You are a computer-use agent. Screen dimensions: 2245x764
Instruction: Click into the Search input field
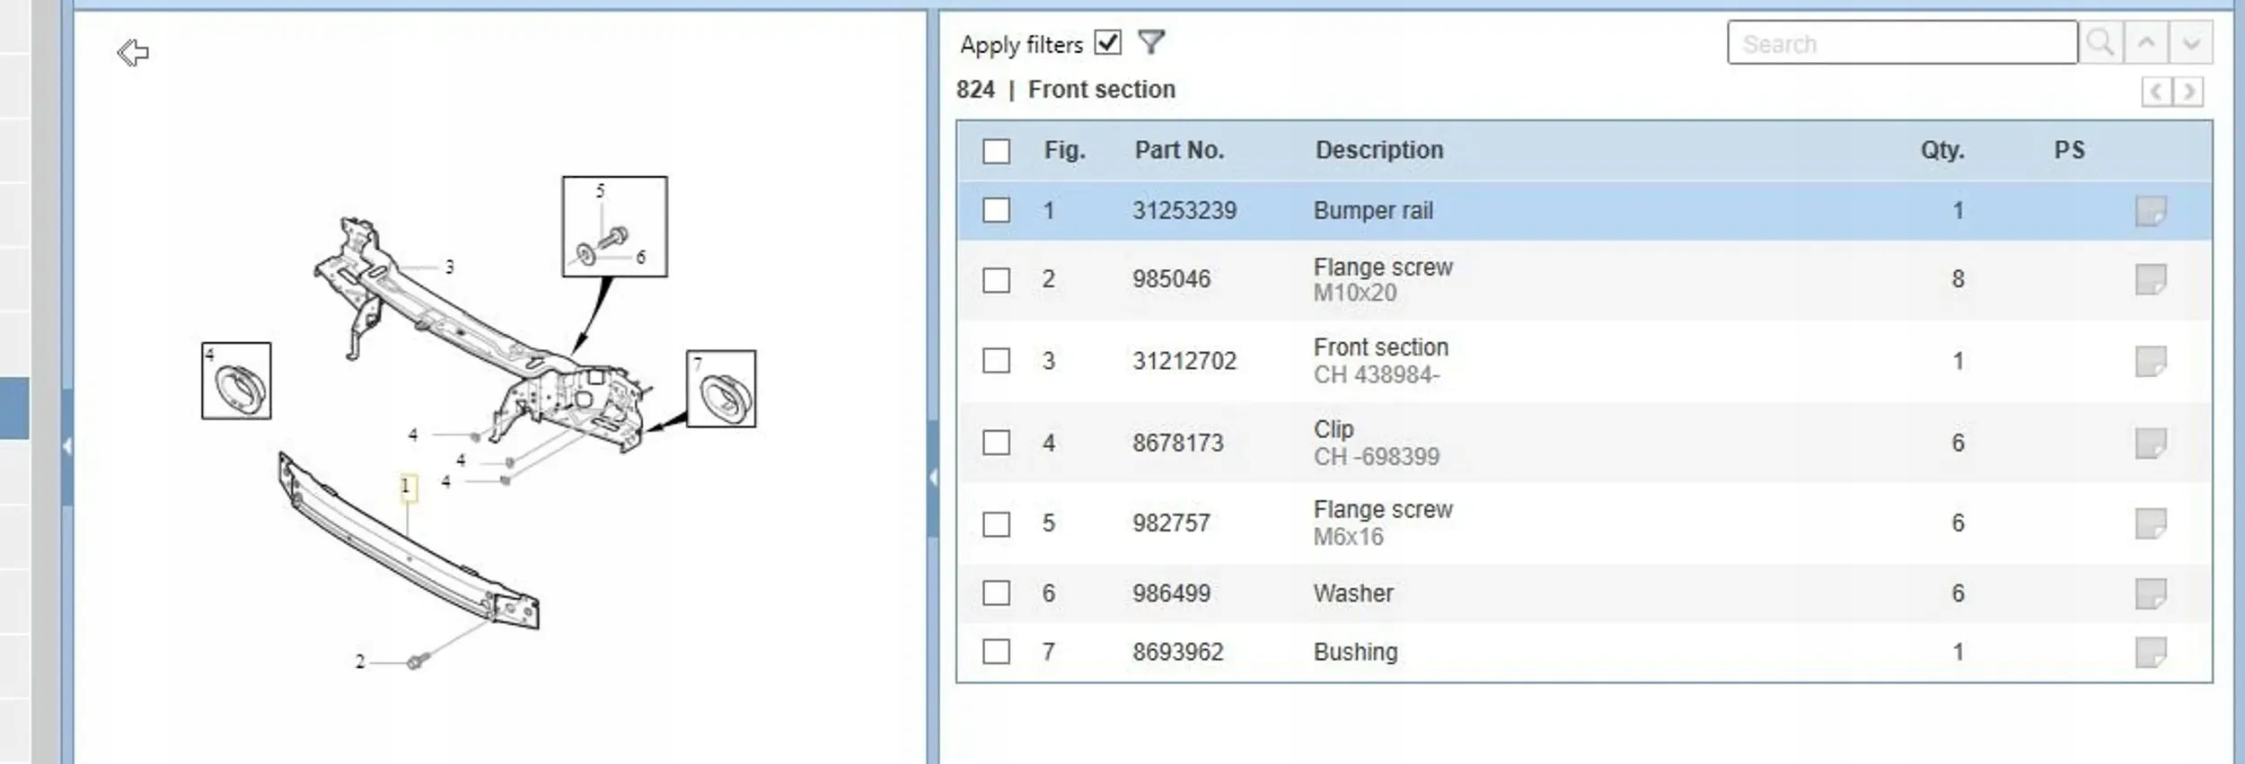point(1901,43)
